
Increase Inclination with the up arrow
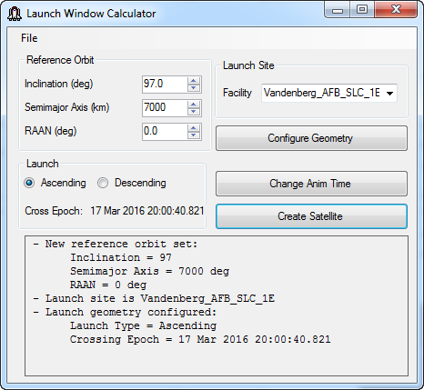coord(194,81)
